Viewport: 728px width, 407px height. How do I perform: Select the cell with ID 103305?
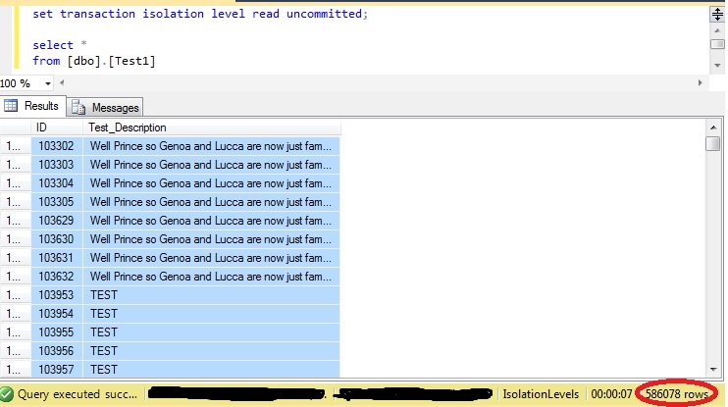point(57,202)
